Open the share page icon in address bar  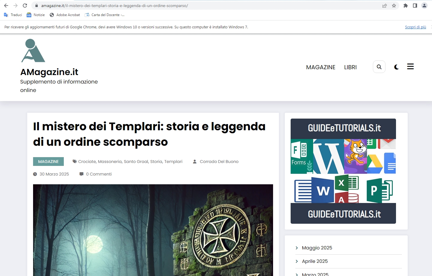[x=385, y=6]
